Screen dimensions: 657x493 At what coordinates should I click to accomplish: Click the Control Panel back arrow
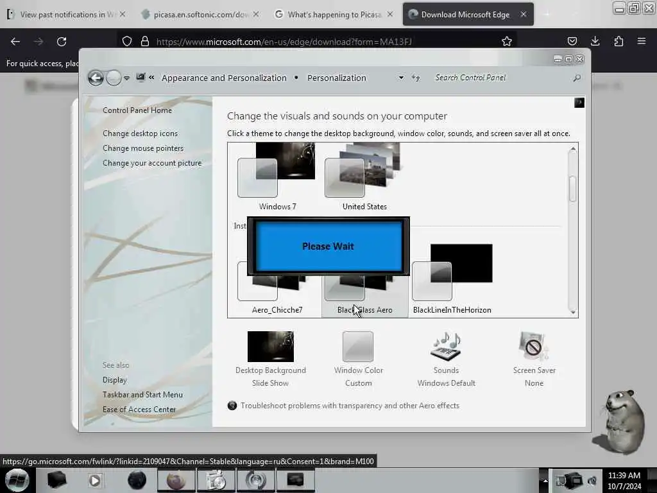(x=96, y=78)
